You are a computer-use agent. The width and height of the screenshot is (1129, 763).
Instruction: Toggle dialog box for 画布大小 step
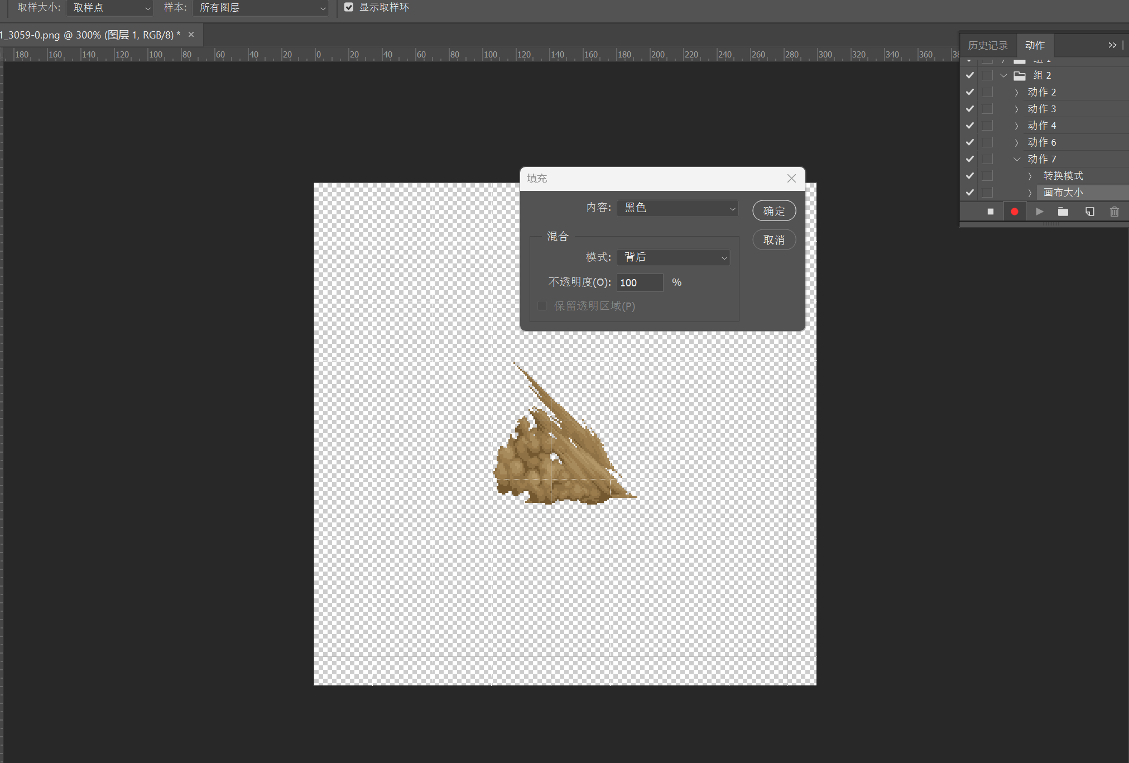(988, 193)
